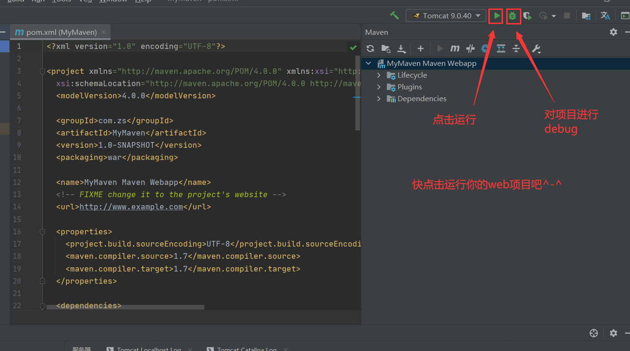This screenshot has height=351, width=630.
Task: Open Maven settings wrench icon
Action: [536, 48]
